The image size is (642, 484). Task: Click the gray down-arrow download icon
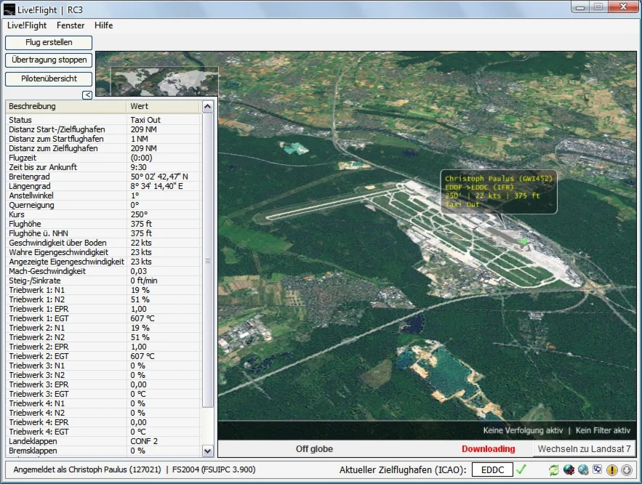pyautogui.click(x=626, y=470)
